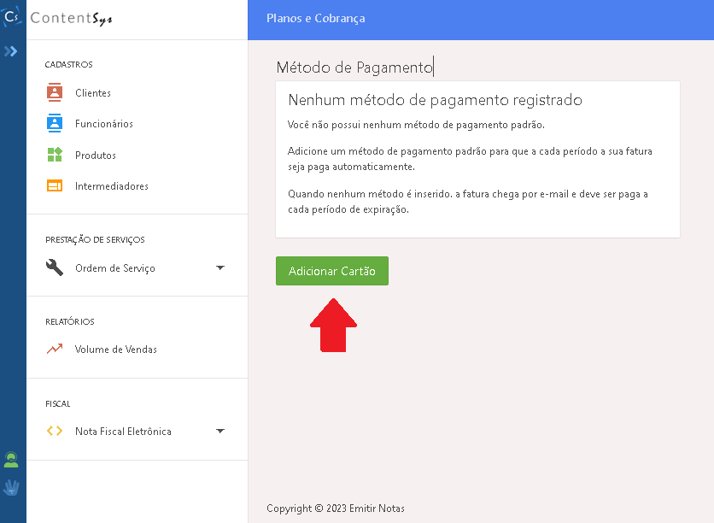Click the wrench icon for Ordem de Serviço

pyautogui.click(x=55, y=267)
